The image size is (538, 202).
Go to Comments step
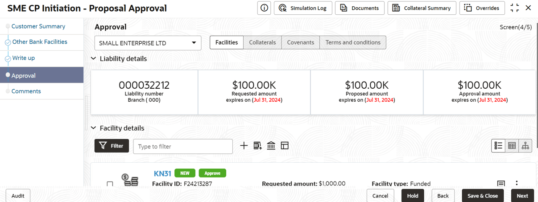(x=26, y=91)
